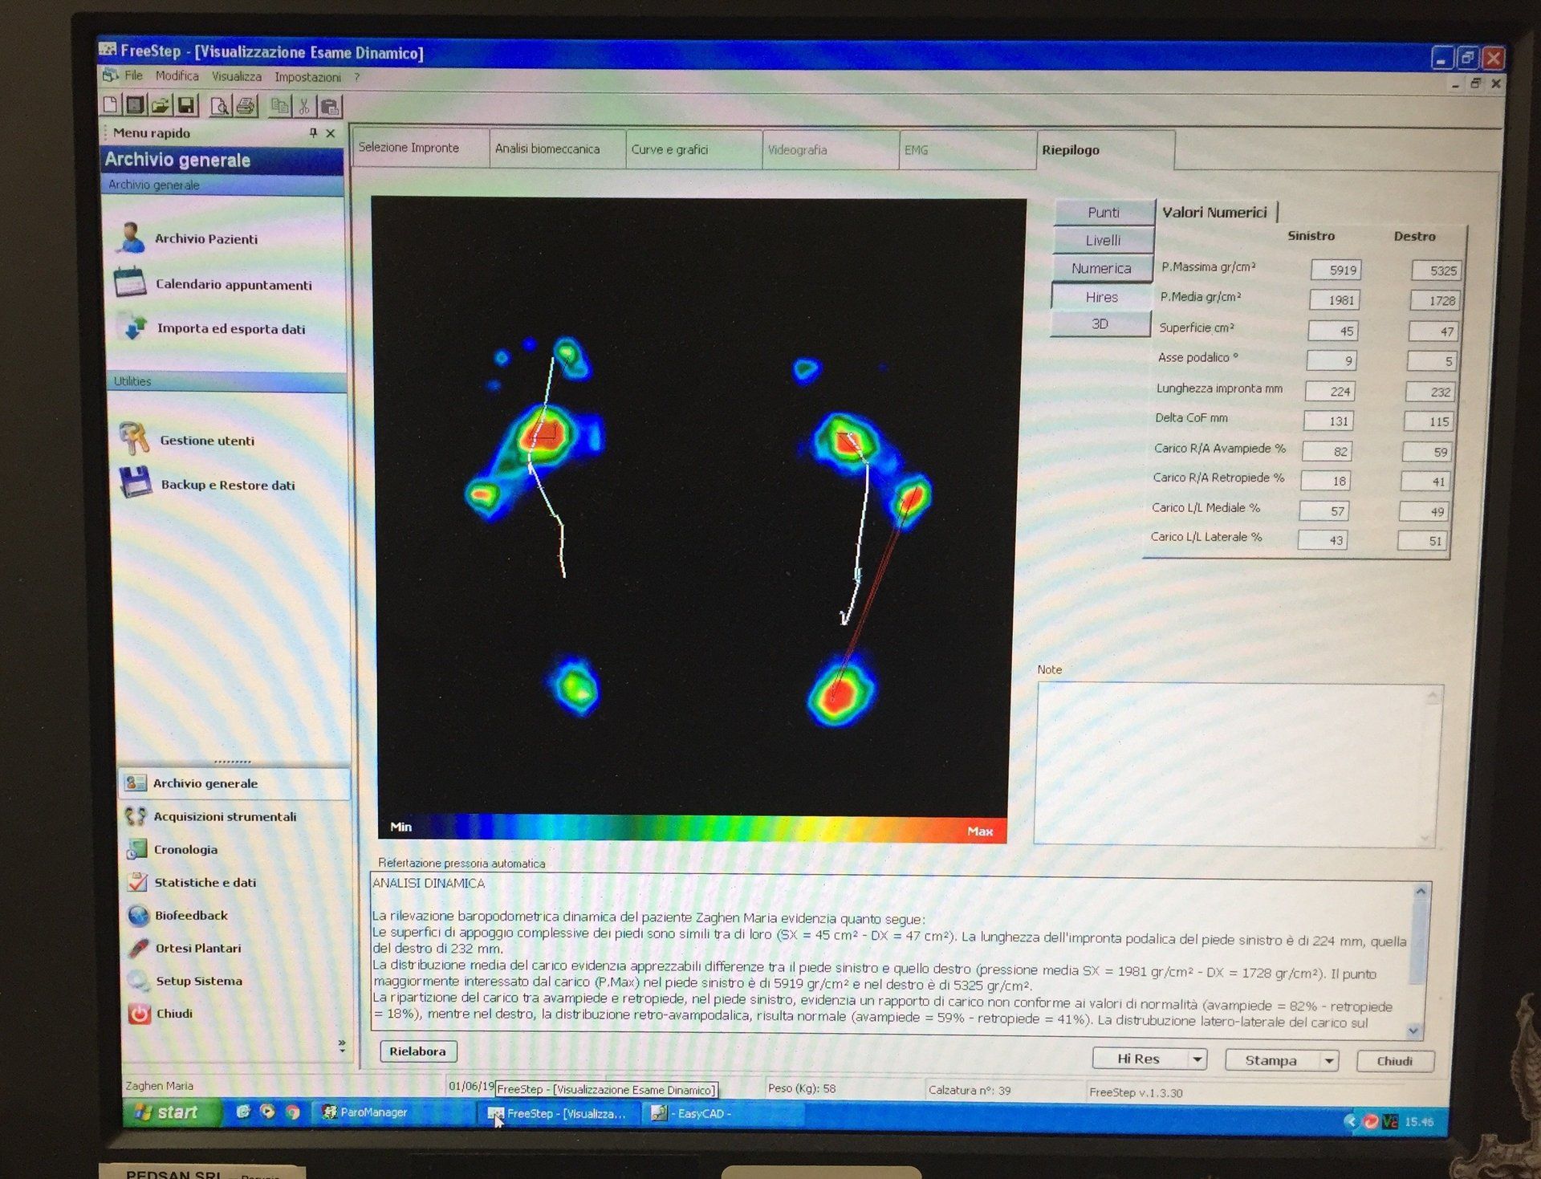Open the Visualizza menu
The width and height of the screenshot is (1541, 1179).
pyautogui.click(x=237, y=76)
